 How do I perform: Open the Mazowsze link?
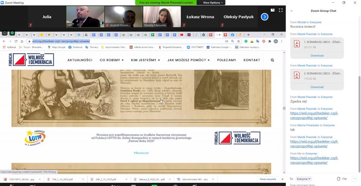(x=141, y=153)
